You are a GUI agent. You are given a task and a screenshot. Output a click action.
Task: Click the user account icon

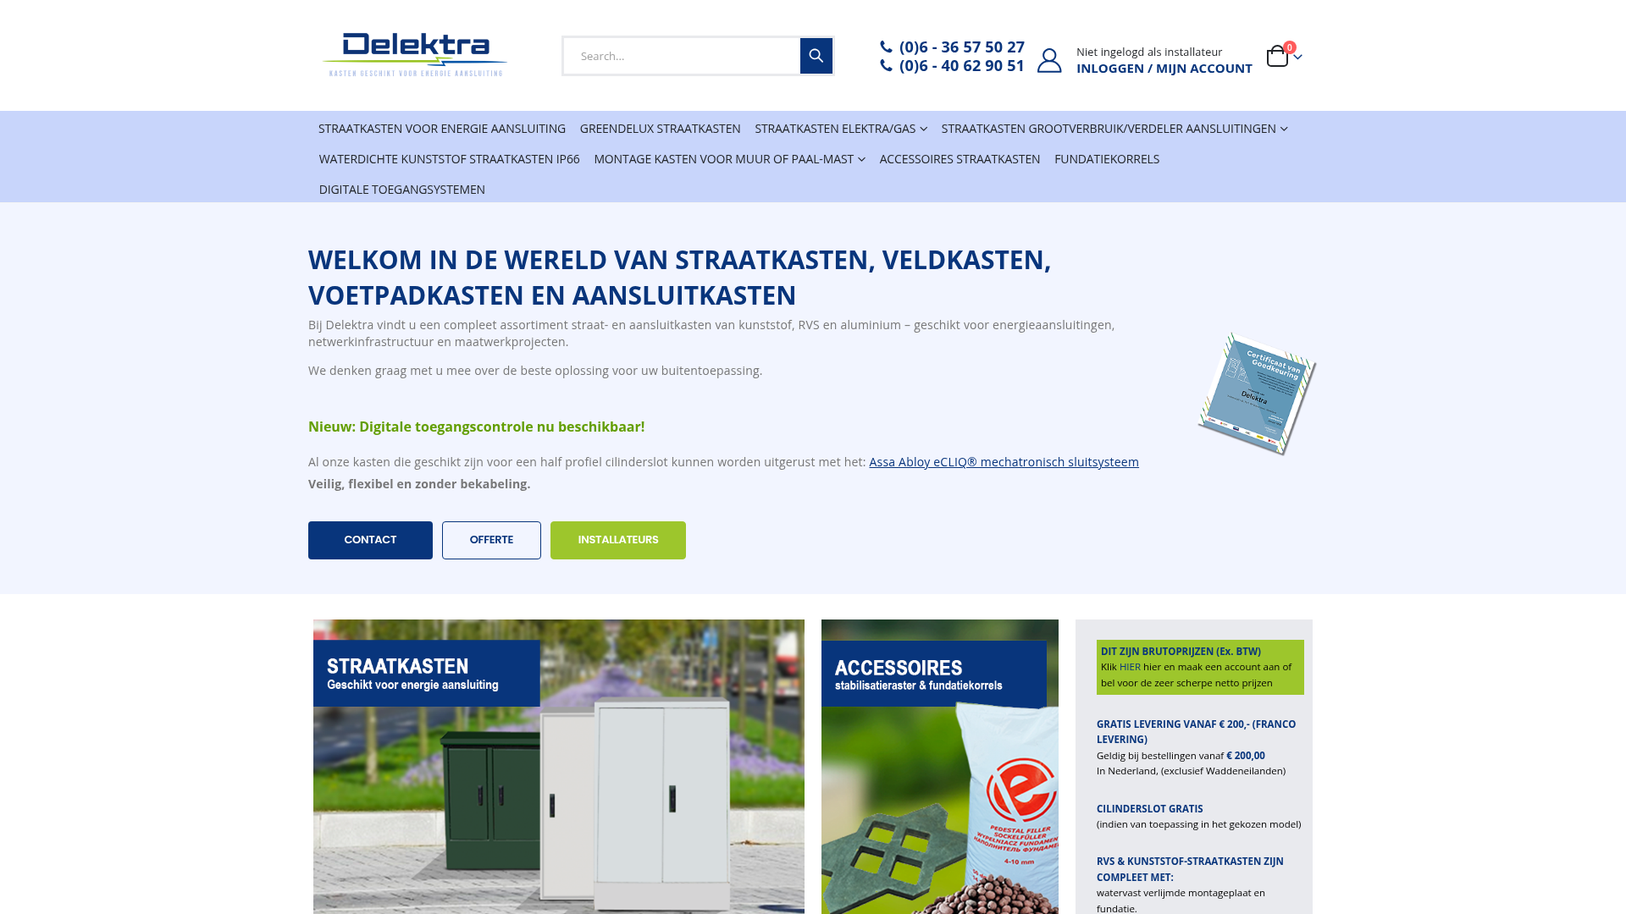click(1049, 60)
